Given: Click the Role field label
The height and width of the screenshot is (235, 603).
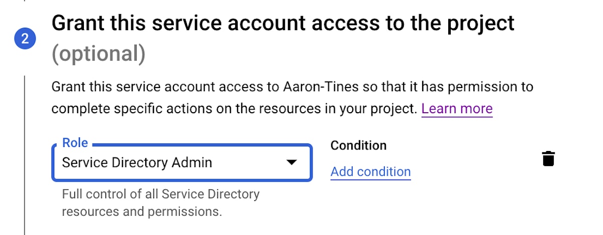Looking at the screenshot, I should (x=75, y=143).
